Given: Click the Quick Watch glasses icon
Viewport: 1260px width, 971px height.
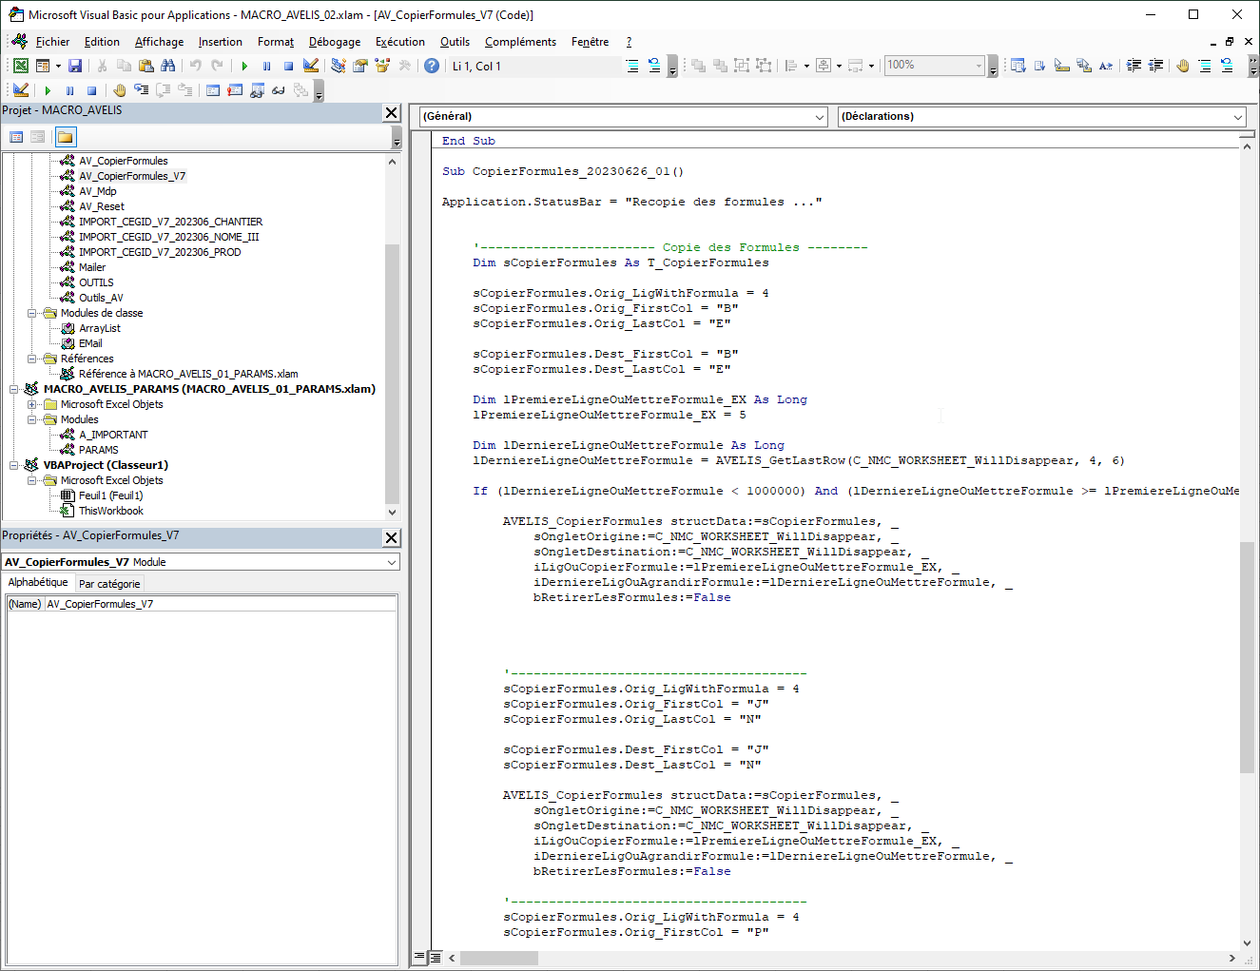Looking at the screenshot, I should click(x=279, y=90).
